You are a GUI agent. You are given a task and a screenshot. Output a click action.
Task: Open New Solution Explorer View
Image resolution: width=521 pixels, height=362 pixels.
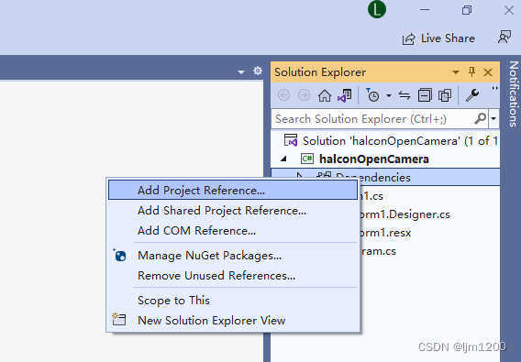[x=233, y=321]
